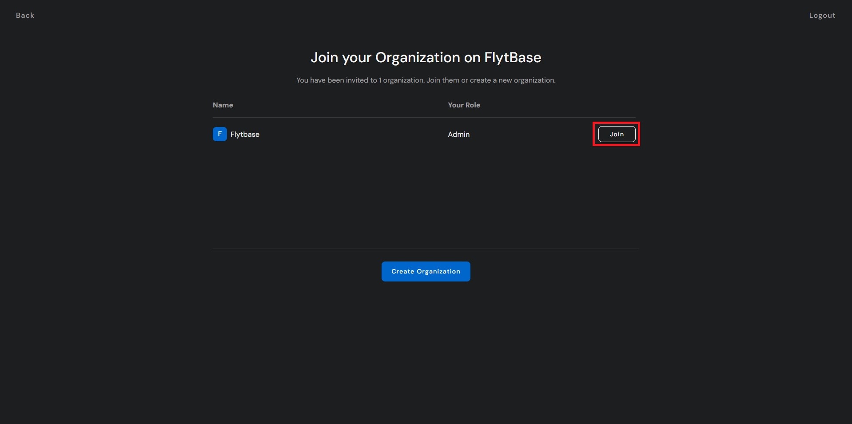Click the Name column header
This screenshot has width=852, height=424.
point(223,105)
